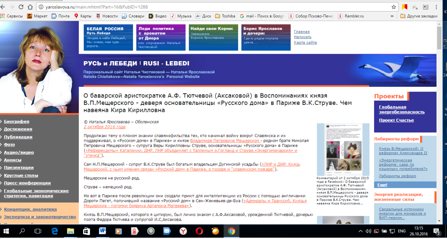Open the Сервисы apps bookmark
This screenshot has width=447, height=239.
pos(12,16)
